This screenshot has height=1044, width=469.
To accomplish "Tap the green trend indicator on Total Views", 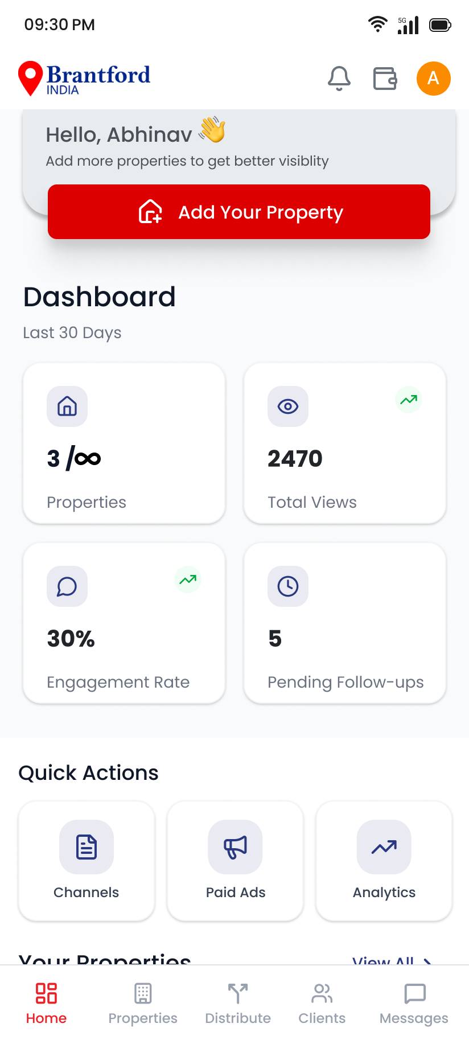I will [x=409, y=400].
